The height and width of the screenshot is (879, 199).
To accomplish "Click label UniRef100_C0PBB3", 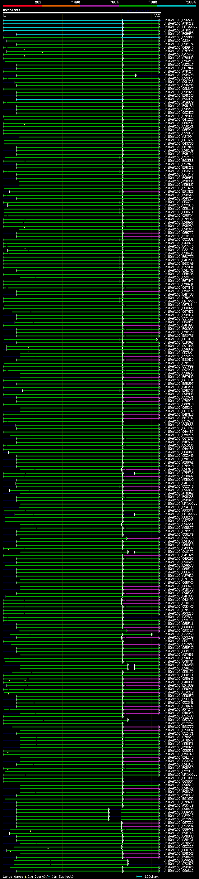I will coord(178,425).
